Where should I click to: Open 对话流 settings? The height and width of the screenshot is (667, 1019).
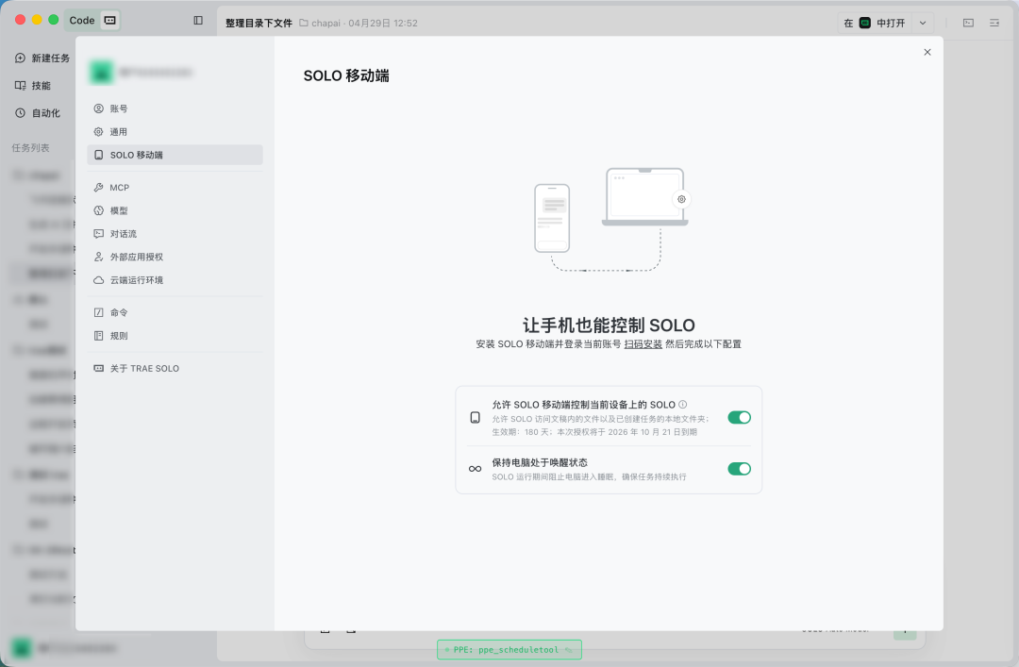point(175,234)
